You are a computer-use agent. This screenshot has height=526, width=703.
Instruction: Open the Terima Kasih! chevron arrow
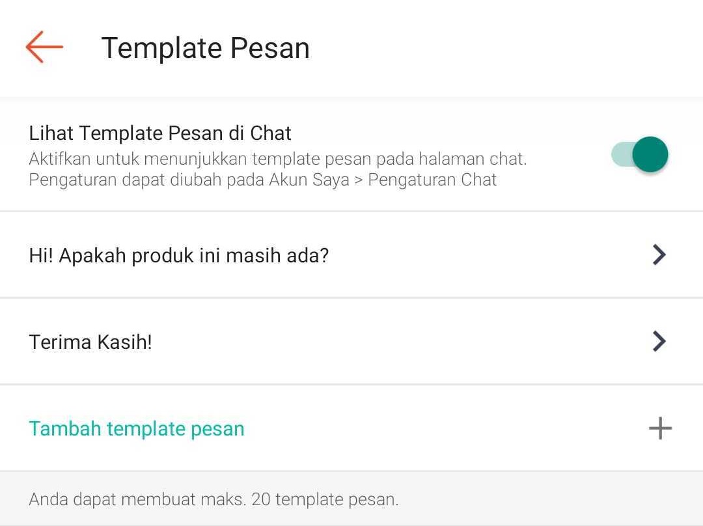(x=659, y=341)
